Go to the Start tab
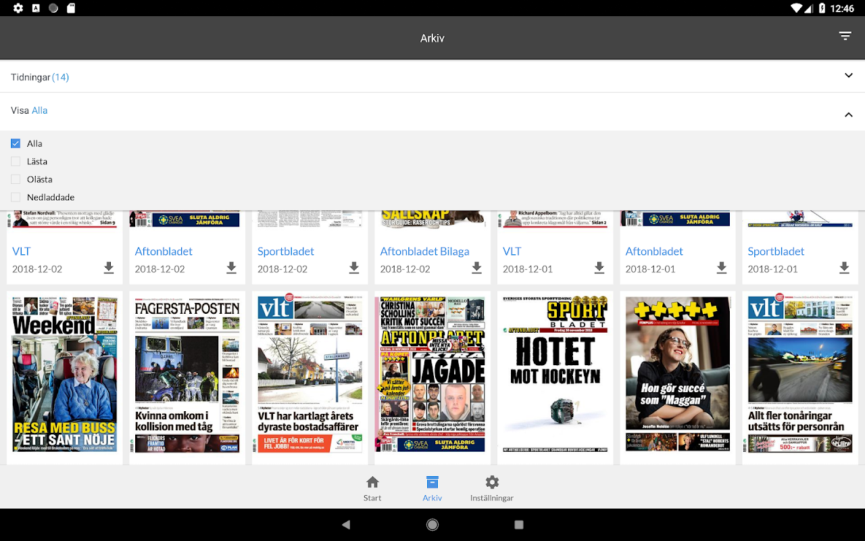865x541 pixels. click(x=372, y=488)
